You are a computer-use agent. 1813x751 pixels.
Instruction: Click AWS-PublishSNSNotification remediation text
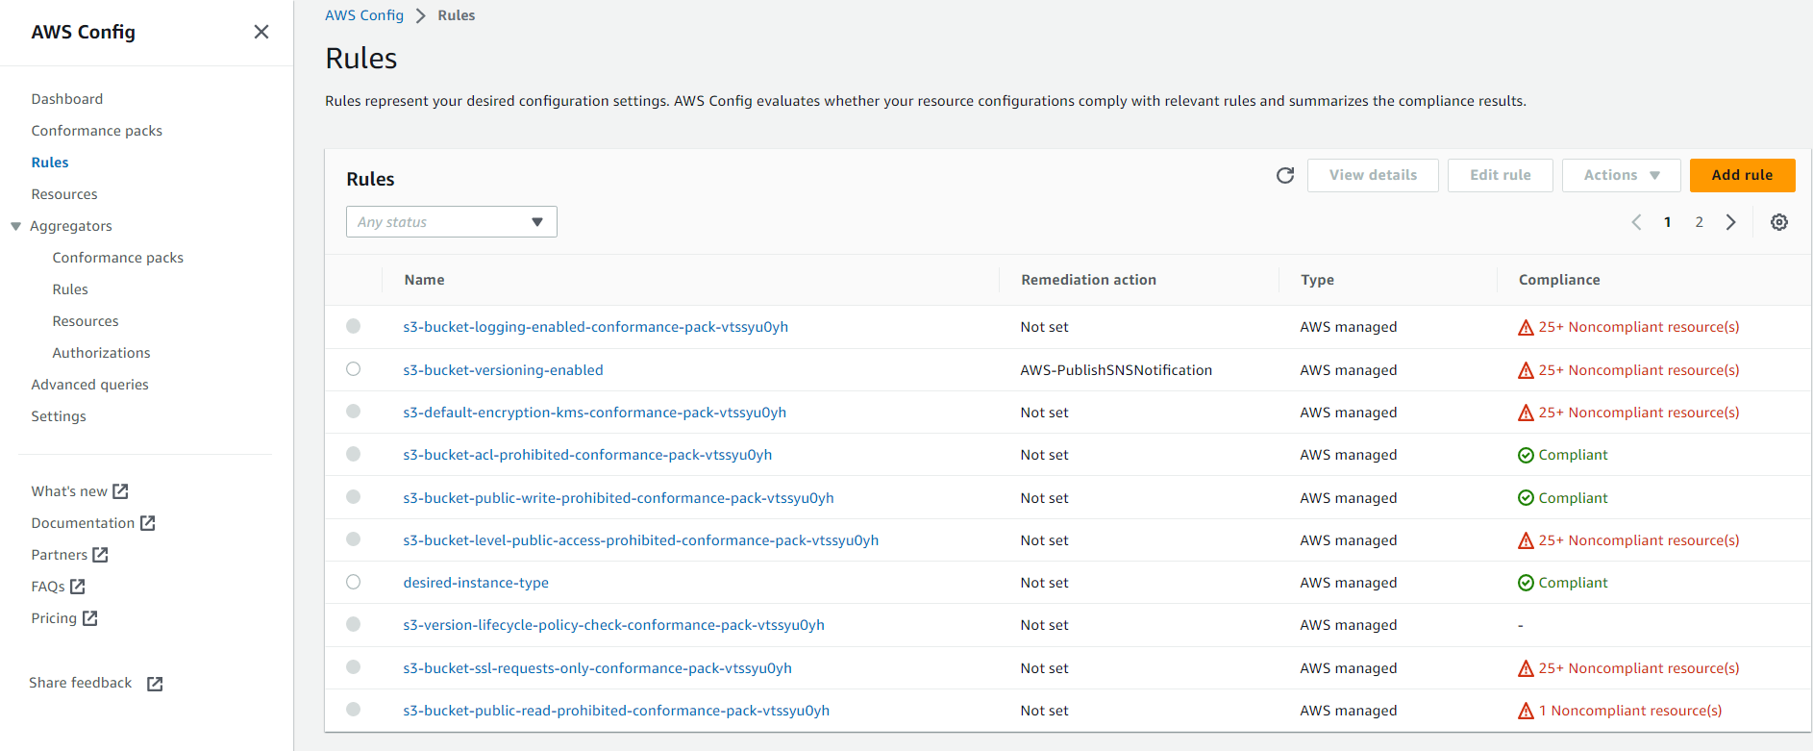tap(1116, 370)
